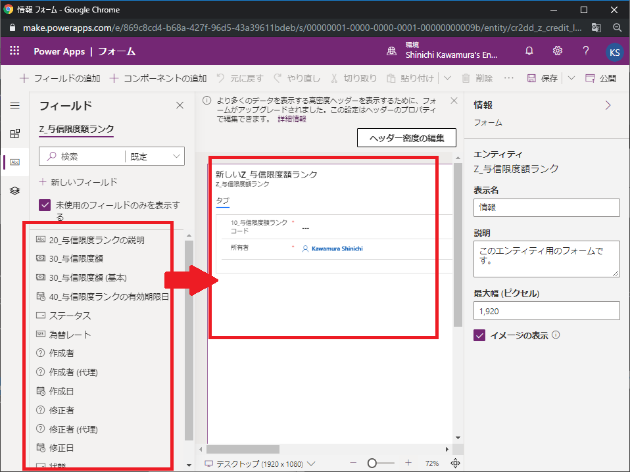Click やり直し (redo)
Image resolution: width=630 pixels, height=472 pixels.
point(297,78)
